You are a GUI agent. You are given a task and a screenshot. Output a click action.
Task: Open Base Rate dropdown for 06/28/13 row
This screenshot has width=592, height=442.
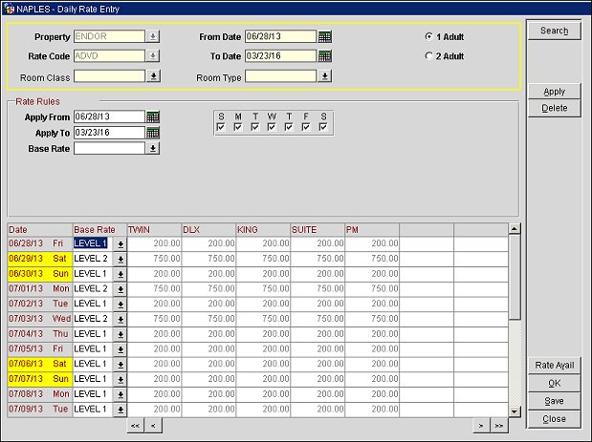[121, 244]
